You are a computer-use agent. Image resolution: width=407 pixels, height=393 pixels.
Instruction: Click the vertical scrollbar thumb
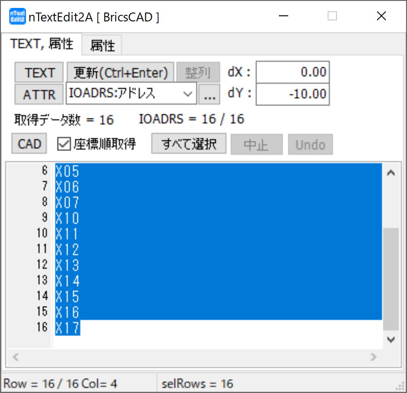pos(391,279)
